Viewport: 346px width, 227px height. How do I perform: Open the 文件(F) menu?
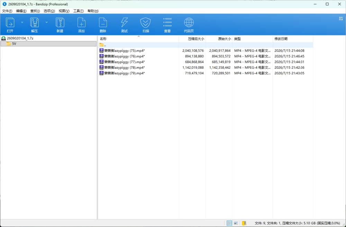click(7, 11)
